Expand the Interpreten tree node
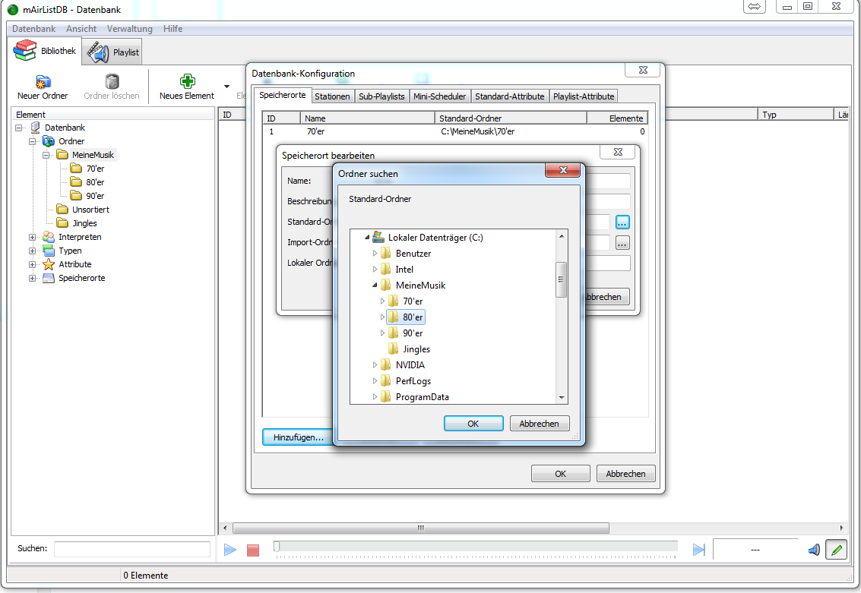 point(33,237)
